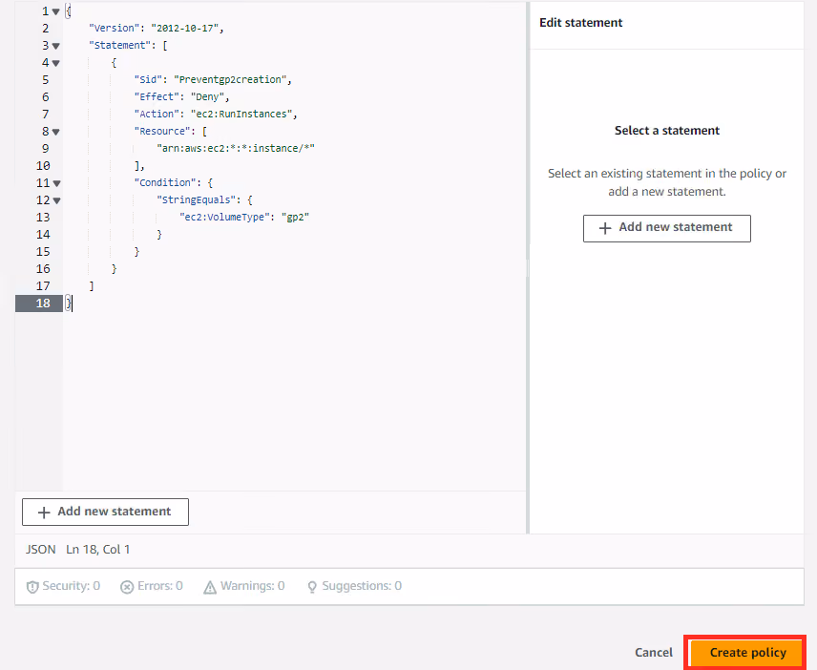Click the "Resource" key on line 8
Viewport: 817px width, 670px height.
[162, 132]
